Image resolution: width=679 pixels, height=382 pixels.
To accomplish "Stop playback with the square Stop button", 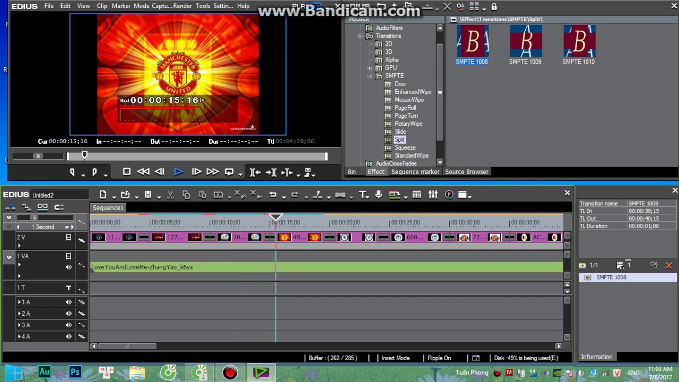I will click(x=126, y=172).
